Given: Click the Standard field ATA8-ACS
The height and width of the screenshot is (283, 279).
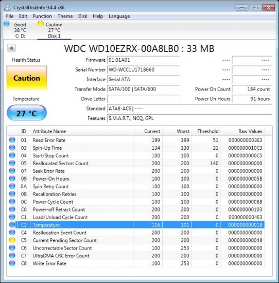Looking at the screenshot, I should tap(189, 109).
